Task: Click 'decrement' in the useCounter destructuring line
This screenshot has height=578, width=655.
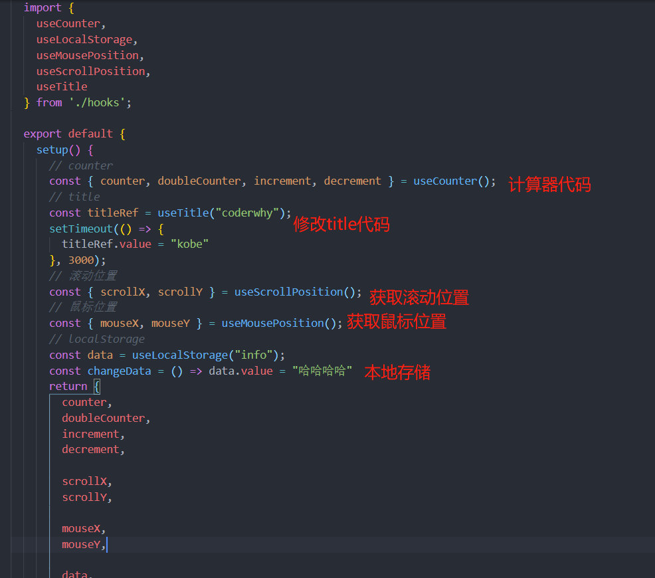Action: 352,181
